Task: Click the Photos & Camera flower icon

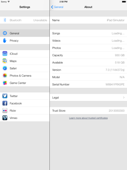Action: coord(5,76)
